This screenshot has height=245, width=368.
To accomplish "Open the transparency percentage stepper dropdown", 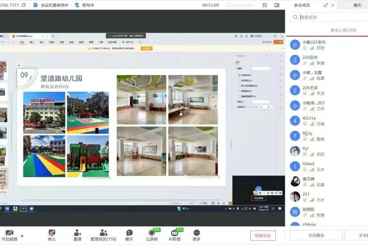I will coord(272,107).
